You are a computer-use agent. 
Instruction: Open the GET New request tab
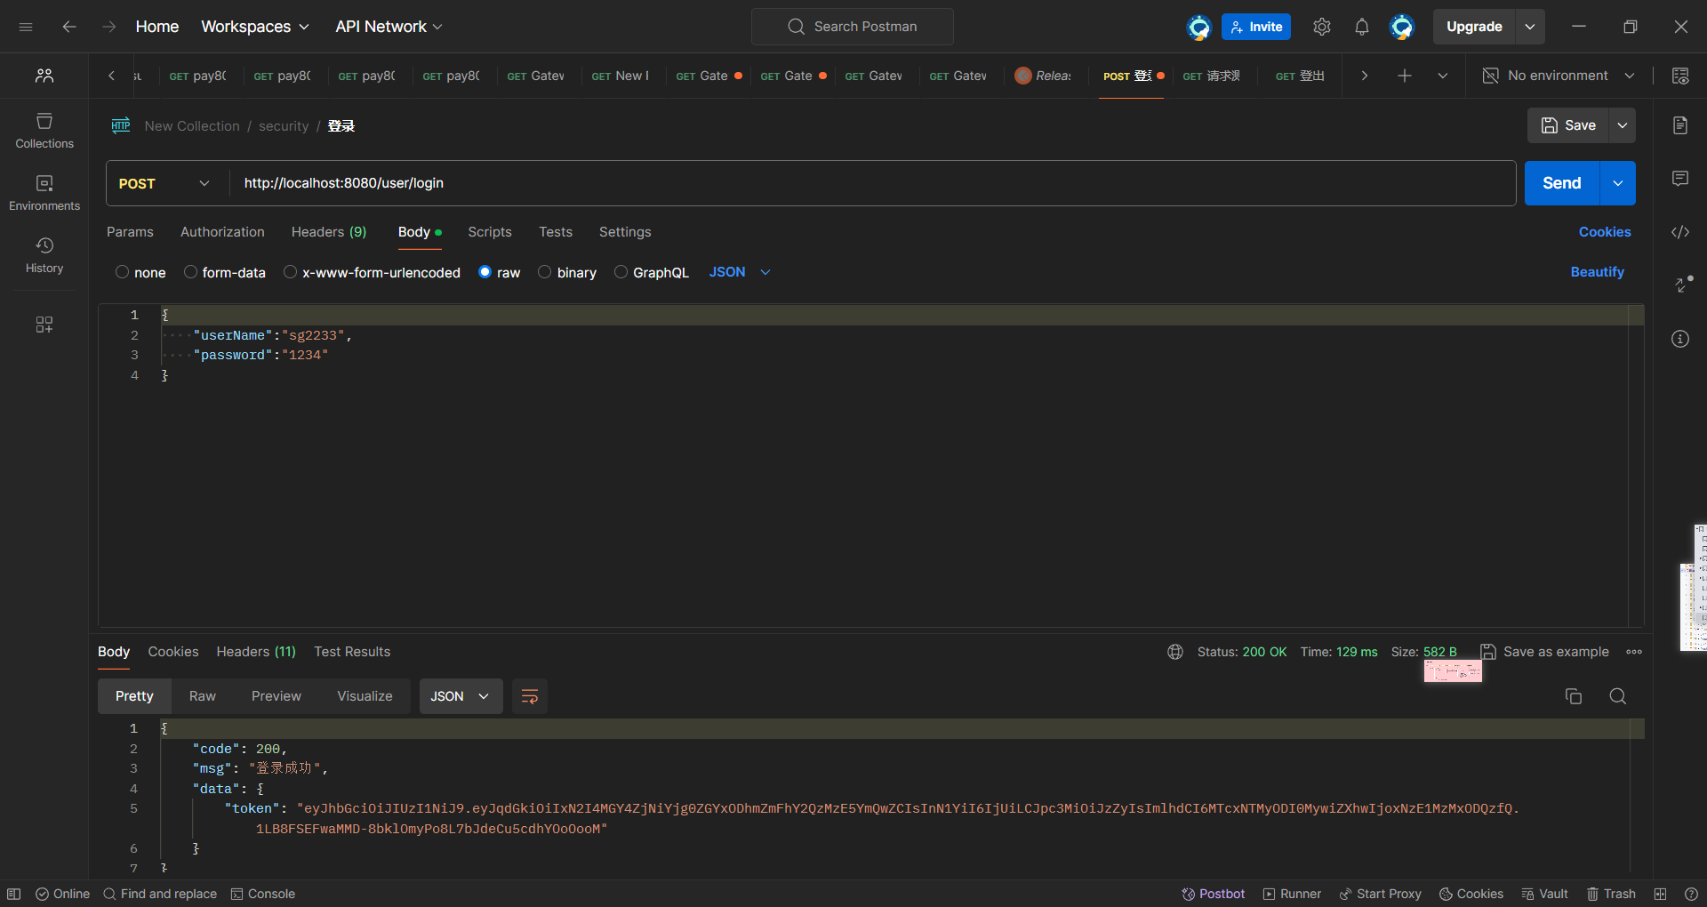[x=621, y=76]
